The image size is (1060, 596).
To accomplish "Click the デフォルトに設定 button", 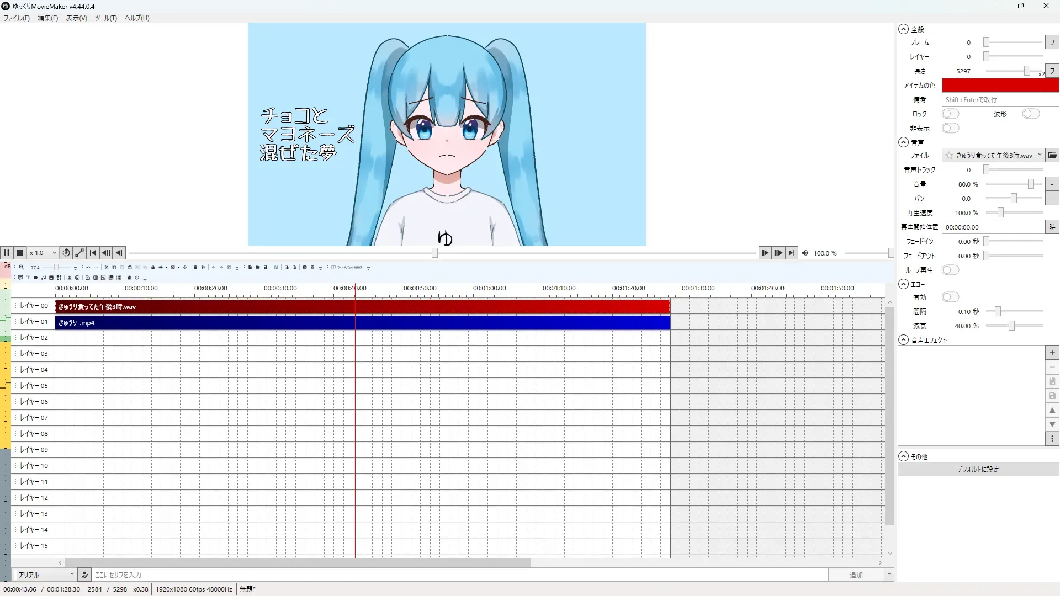I will [x=978, y=470].
